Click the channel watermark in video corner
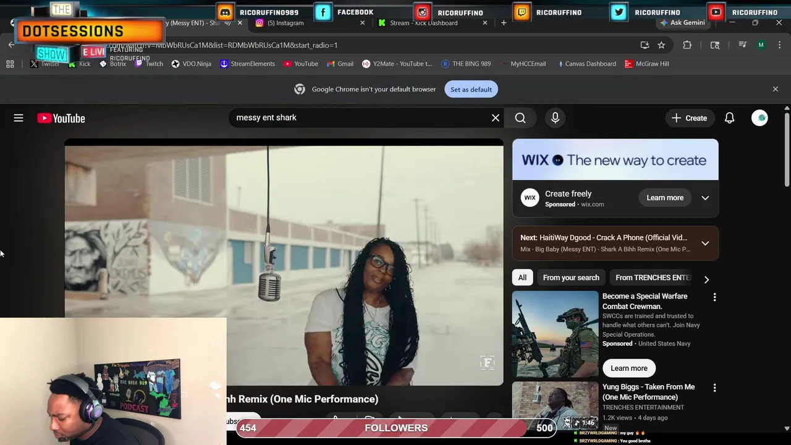Image resolution: width=791 pixels, height=445 pixels. [x=488, y=363]
